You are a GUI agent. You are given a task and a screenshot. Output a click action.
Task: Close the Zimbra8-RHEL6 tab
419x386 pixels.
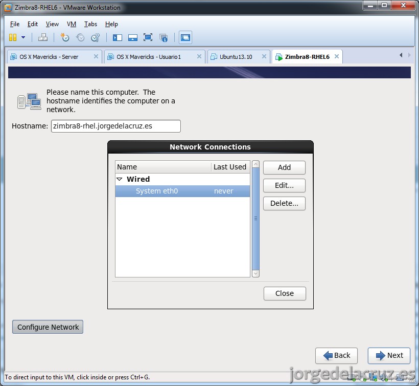click(x=337, y=56)
